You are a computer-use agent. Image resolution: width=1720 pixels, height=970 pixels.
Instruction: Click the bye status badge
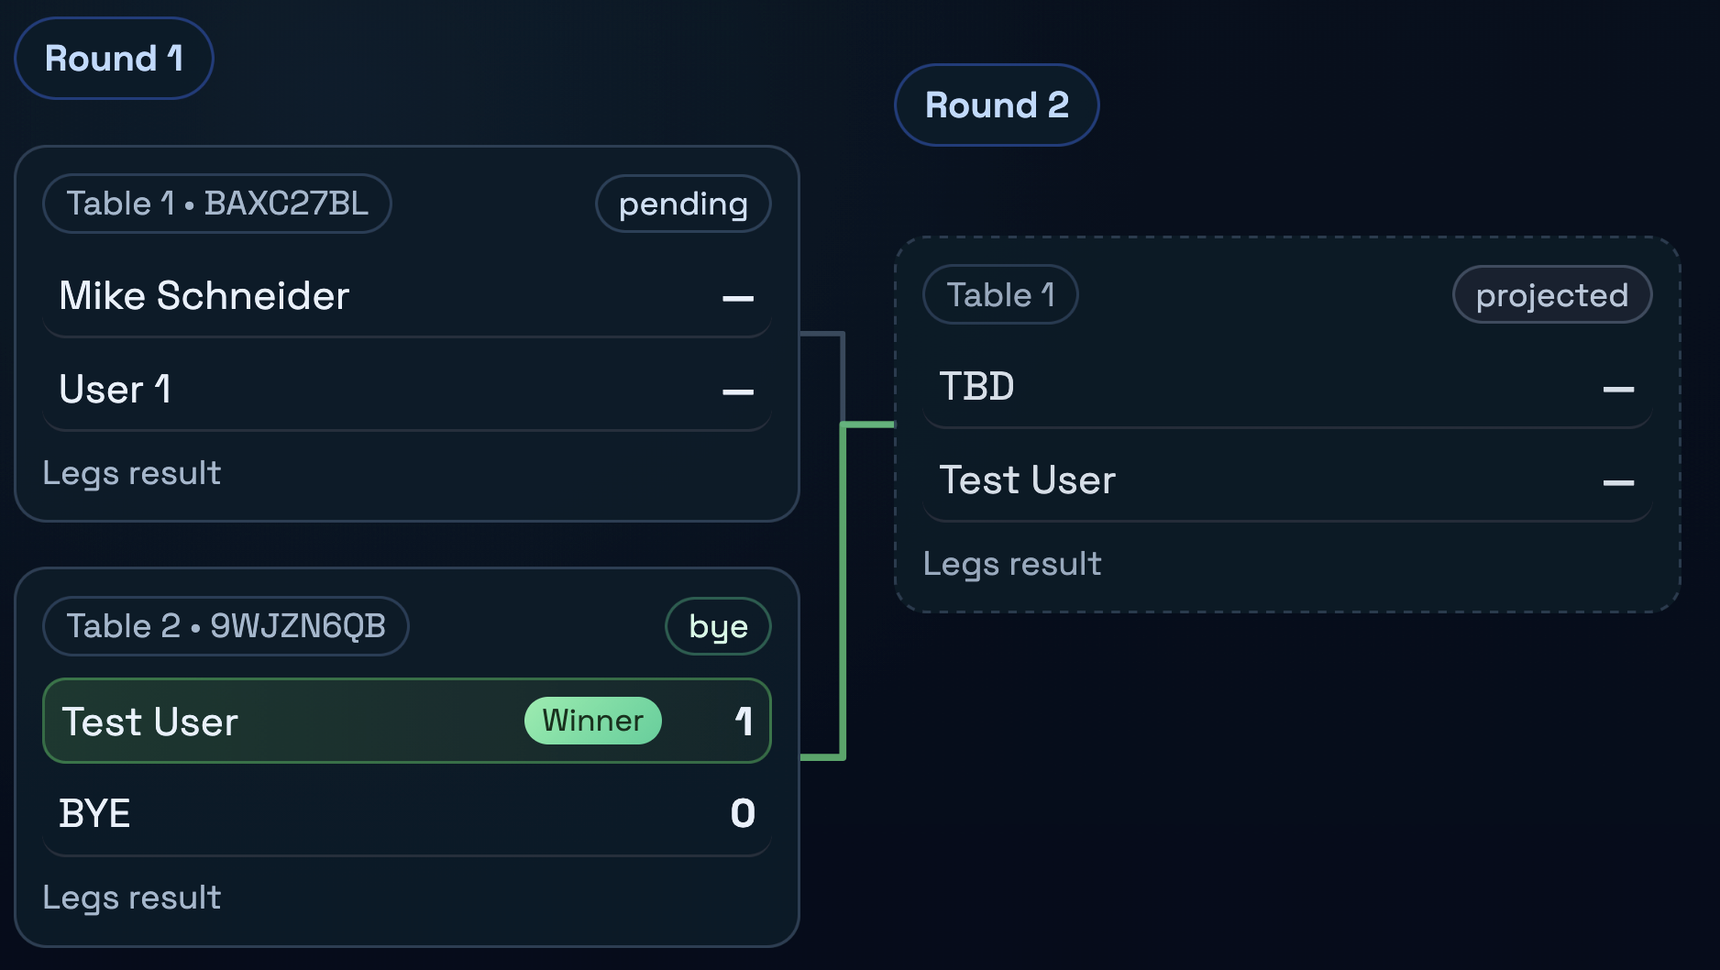[718, 625]
